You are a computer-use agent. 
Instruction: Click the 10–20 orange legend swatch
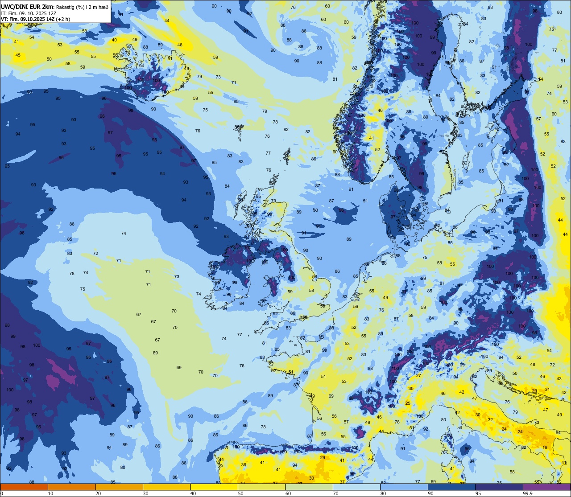(71, 487)
